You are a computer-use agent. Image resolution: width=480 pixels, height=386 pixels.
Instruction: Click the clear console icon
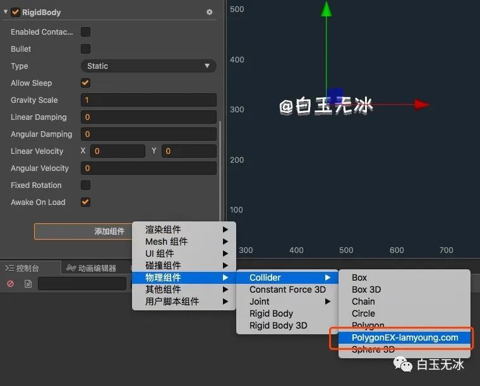[x=10, y=284]
